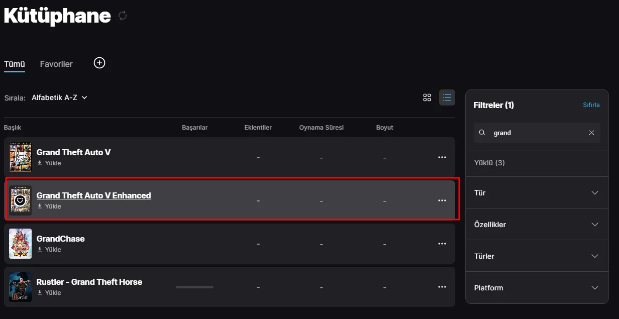The image size is (619, 319).
Task: Open more options for Grand Theft Auto V
Action: [442, 157]
